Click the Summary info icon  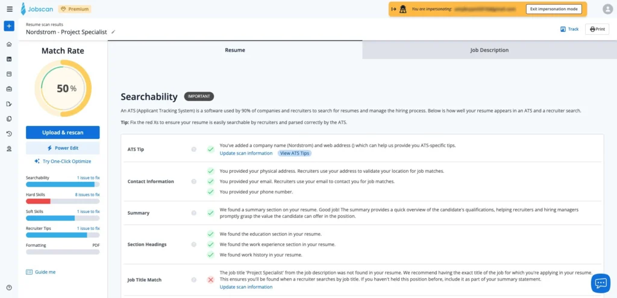pos(193,213)
